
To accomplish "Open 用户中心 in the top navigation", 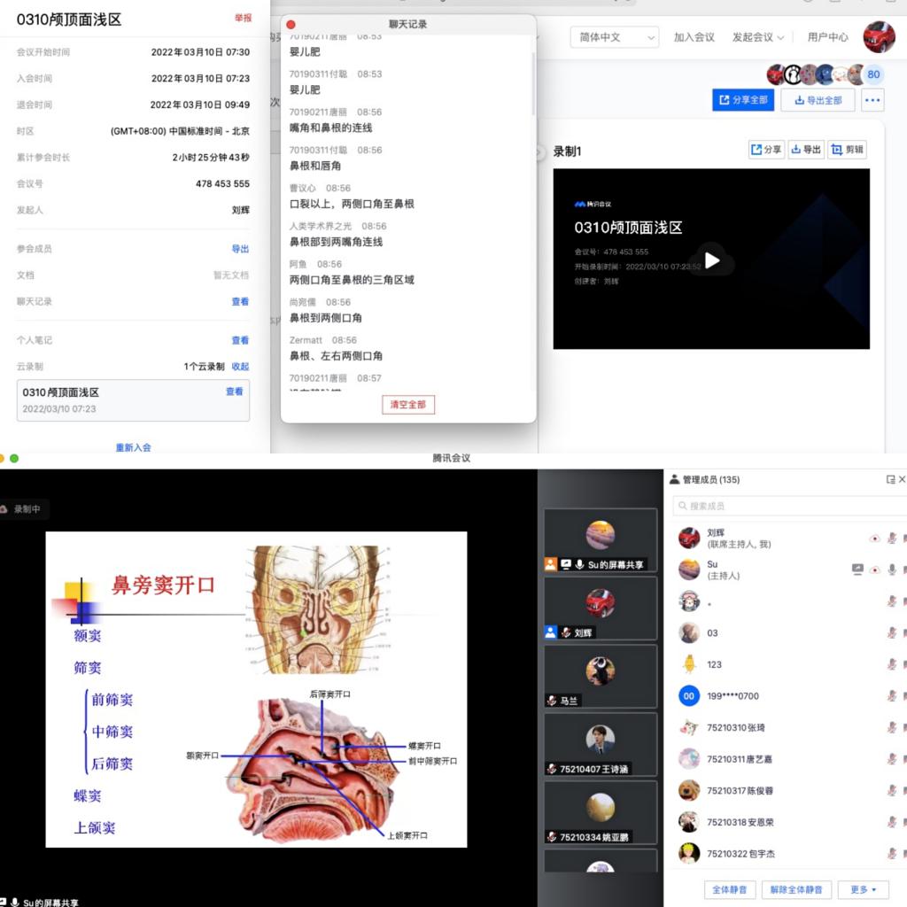I will (827, 37).
